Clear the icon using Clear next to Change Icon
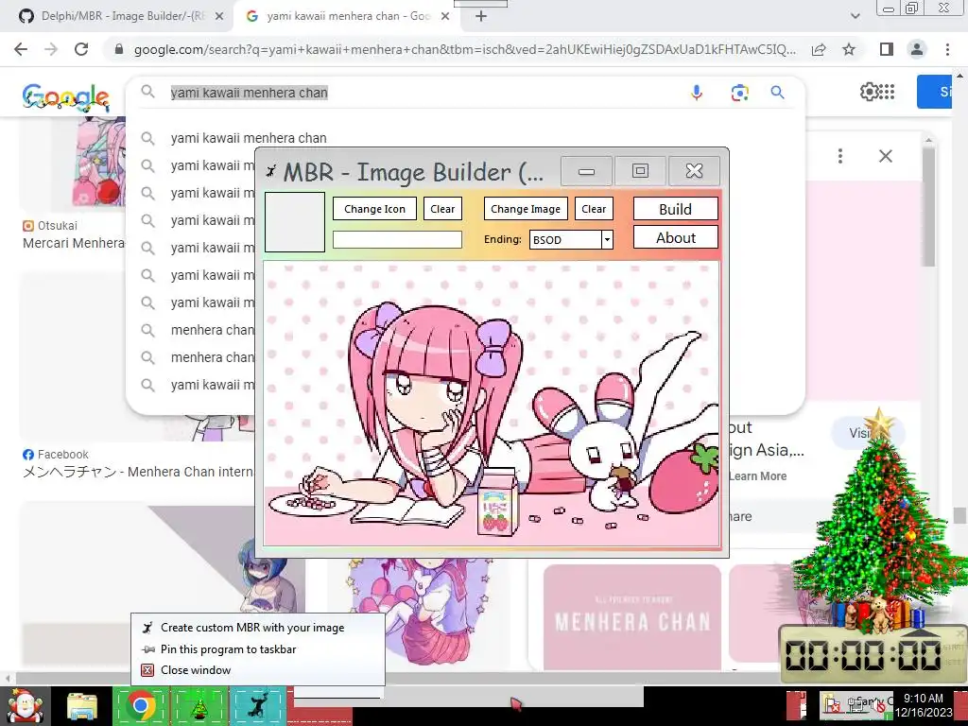The height and width of the screenshot is (726, 968). coord(442,209)
